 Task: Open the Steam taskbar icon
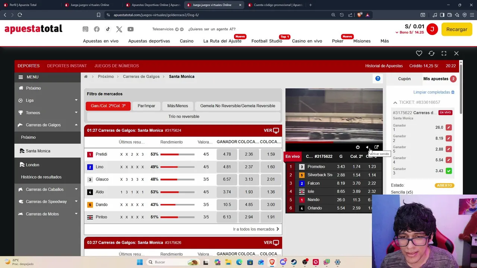click(294, 262)
